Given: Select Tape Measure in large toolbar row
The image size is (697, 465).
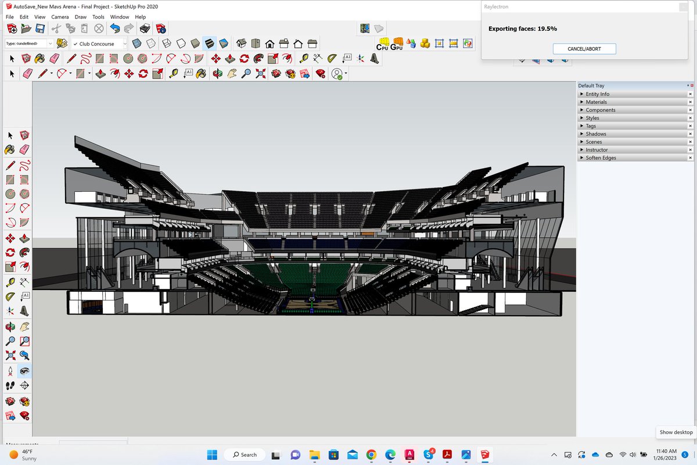Looking at the screenshot, I should (x=304, y=58).
